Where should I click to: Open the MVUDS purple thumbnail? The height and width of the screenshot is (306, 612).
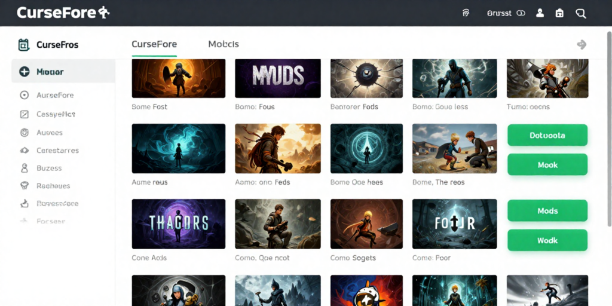tap(277, 78)
